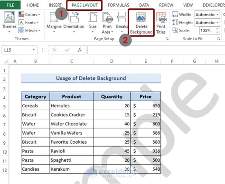The height and width of the screenshot is (184, 225).
Task: Select the Favorite Cookies cell
Action: click(72, 142)
